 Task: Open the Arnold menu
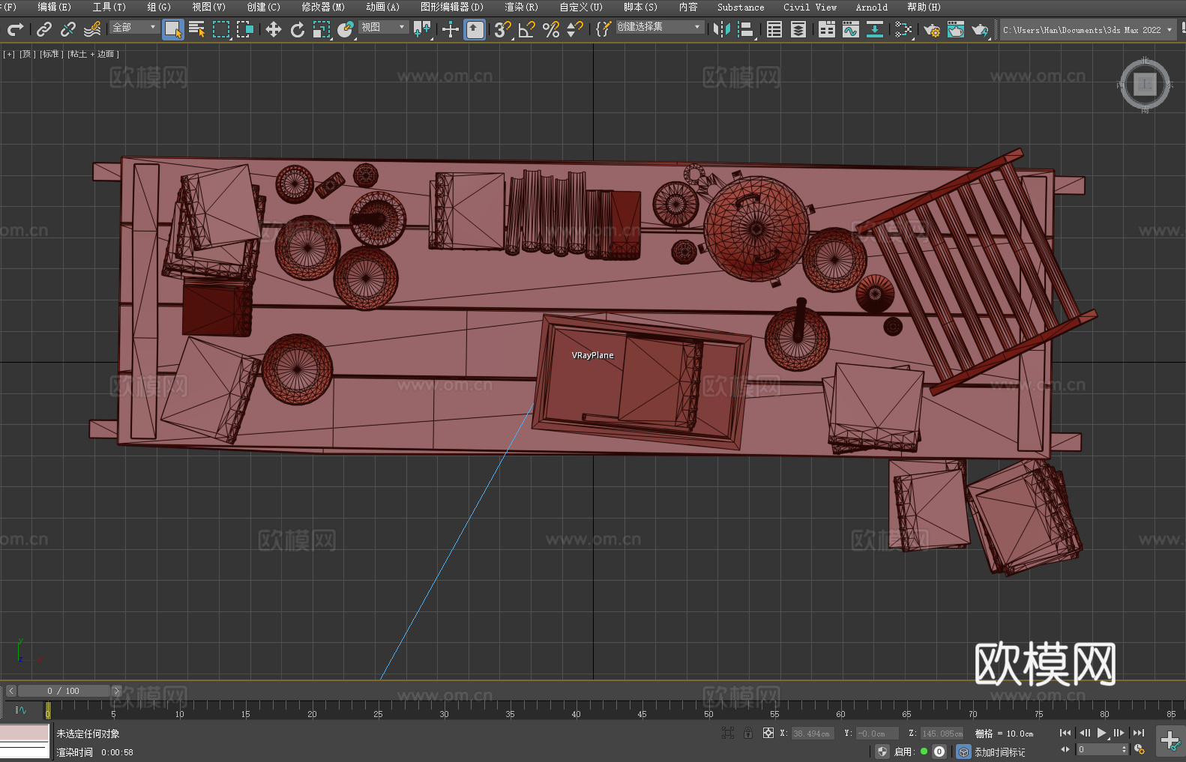(x=871, y=7)
